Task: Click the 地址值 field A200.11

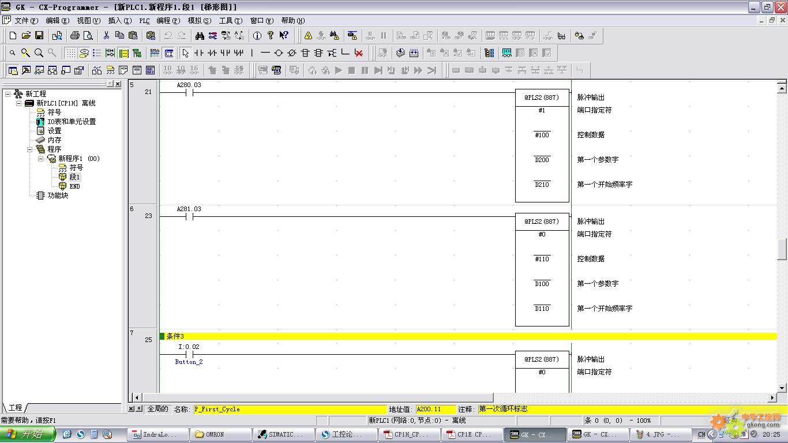Action: click(x=436, y=409)
